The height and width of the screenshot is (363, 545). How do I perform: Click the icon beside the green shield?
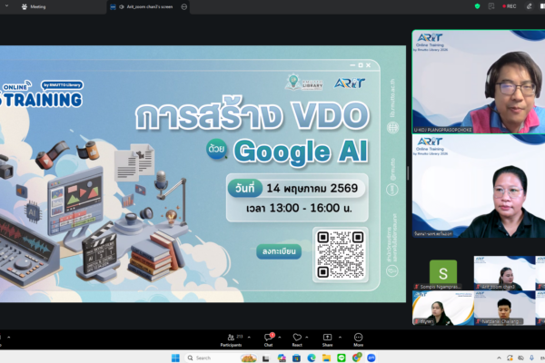click(x=491, y=6)
